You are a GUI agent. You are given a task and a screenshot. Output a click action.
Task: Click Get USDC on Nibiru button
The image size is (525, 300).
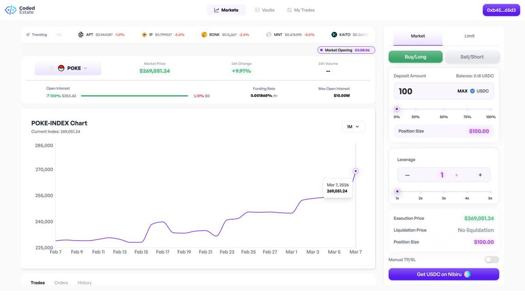pos(444,274)
